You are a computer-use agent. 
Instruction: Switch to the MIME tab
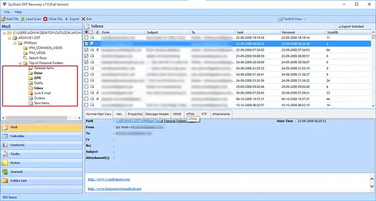pos(177,114)
